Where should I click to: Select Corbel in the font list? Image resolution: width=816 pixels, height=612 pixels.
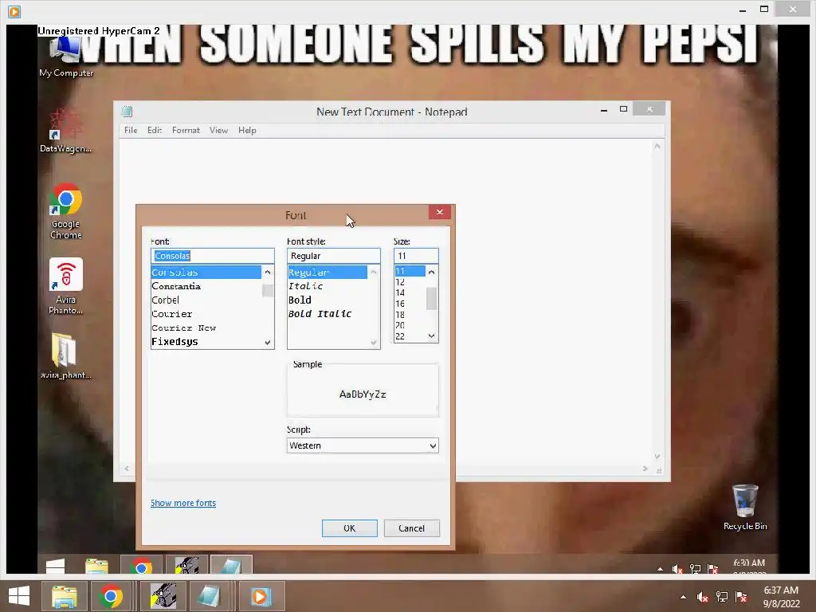tap(206, 300)
